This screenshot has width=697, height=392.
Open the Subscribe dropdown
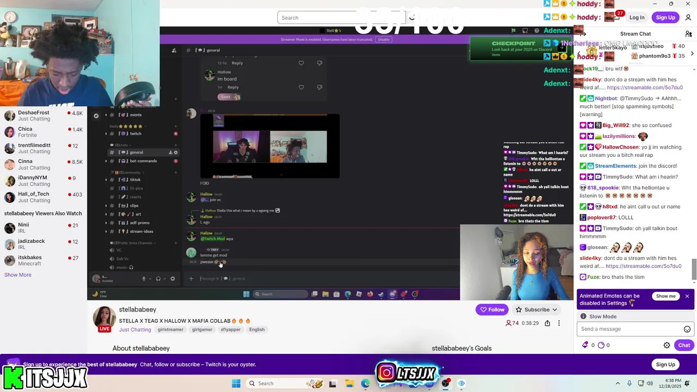[x=537, y=309]
